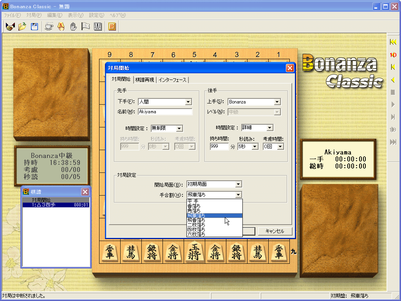Save the game using the floppy disk icon
401x301 pixels.
(34, 26)
